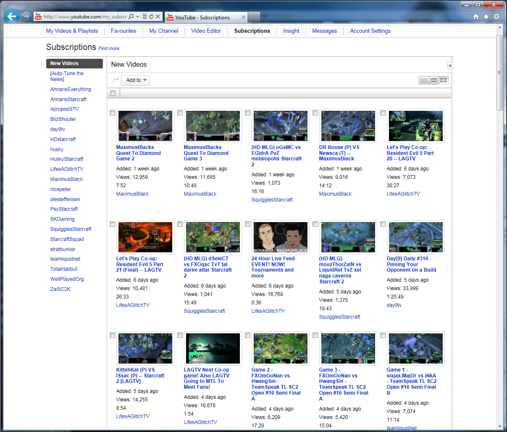Click the browser Forward arrow button
The height and width of the screenshot is (432, 507).
click(26, 16)
